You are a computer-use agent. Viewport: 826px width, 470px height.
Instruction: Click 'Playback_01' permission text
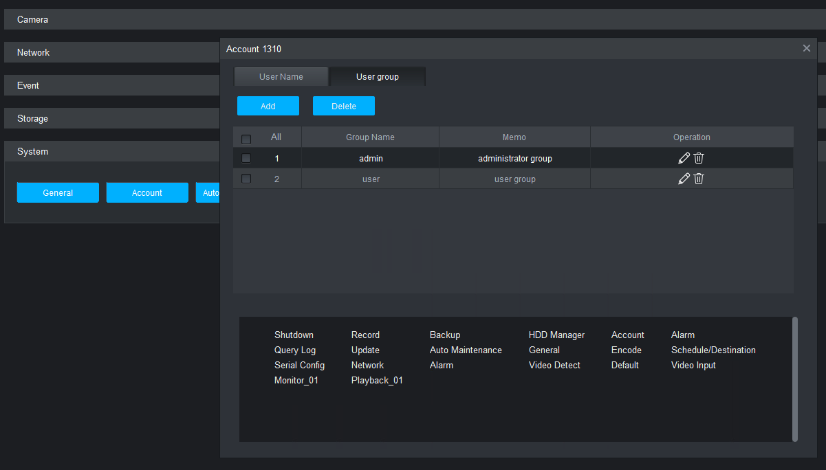coord(377,381)
